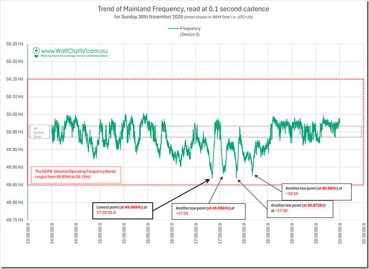This screenshot has height=269, width=369.
Task: Open the www.WattClarity.com.au link
Action: [x=74, y=50]
